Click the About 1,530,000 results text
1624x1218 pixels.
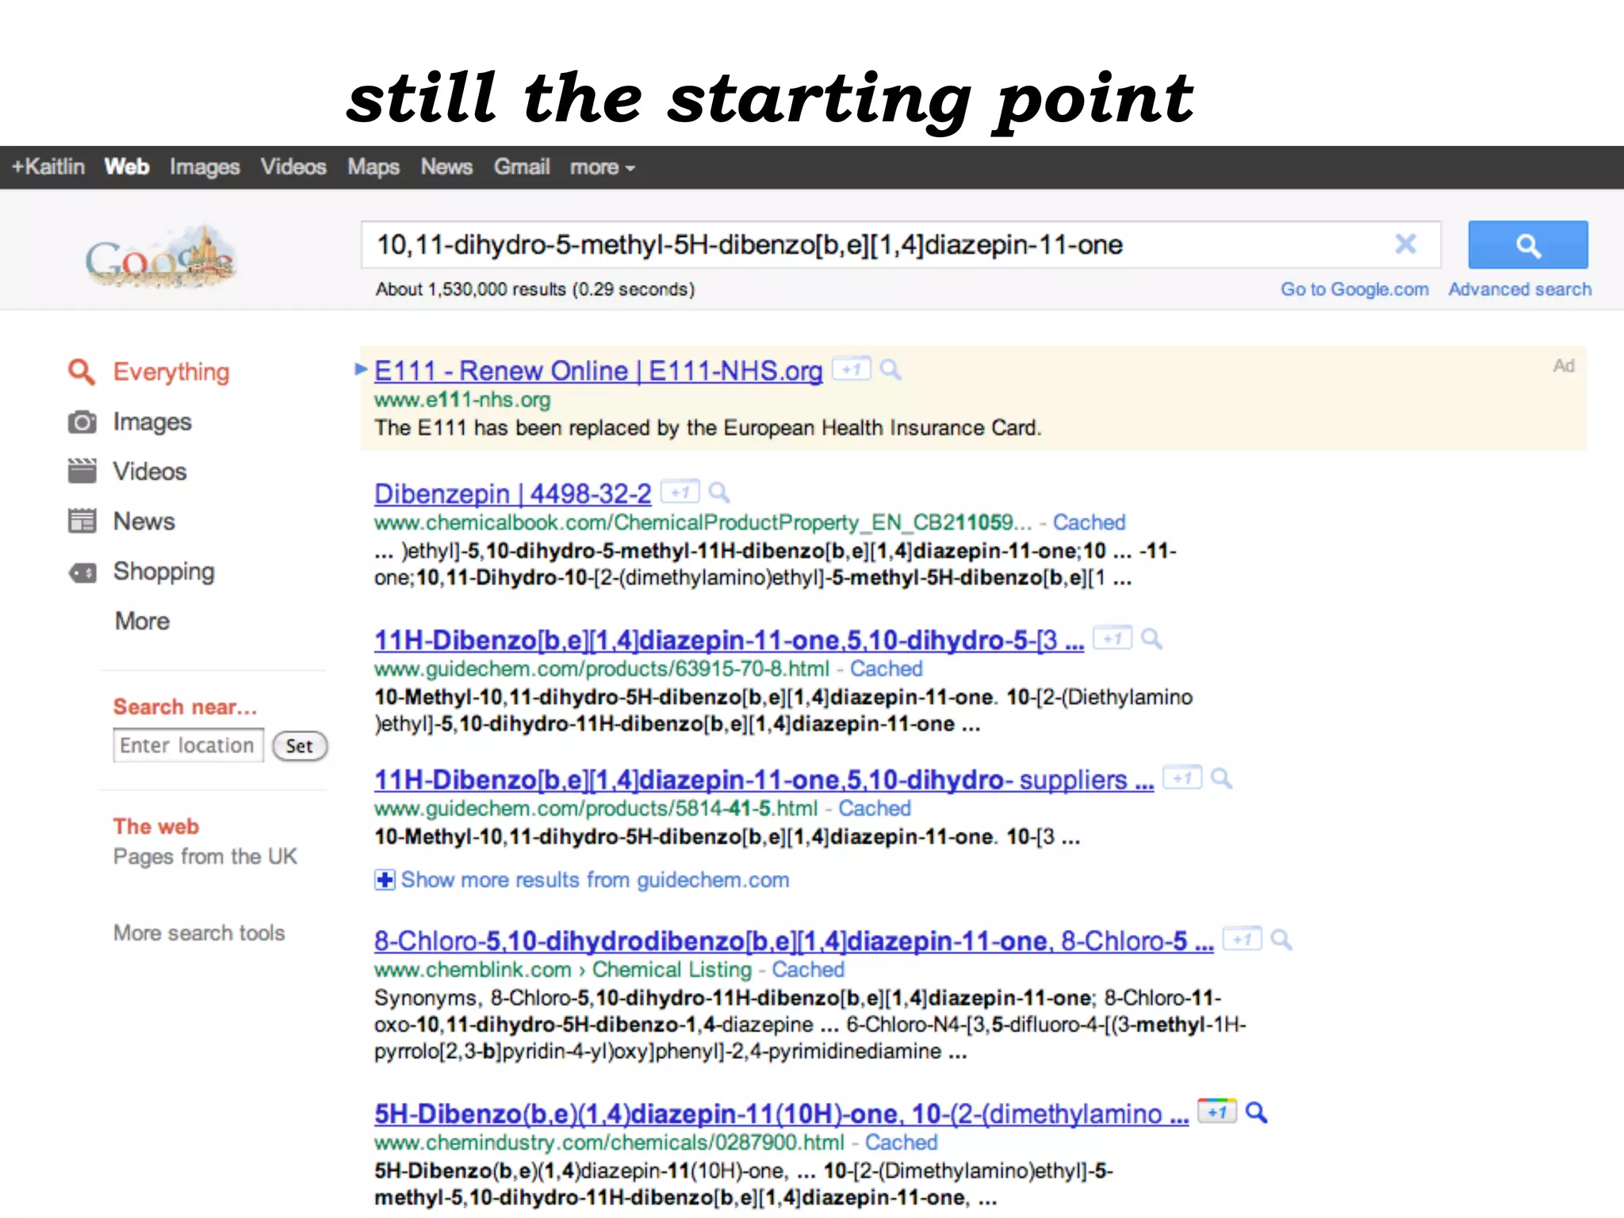(x=535, y=289)
